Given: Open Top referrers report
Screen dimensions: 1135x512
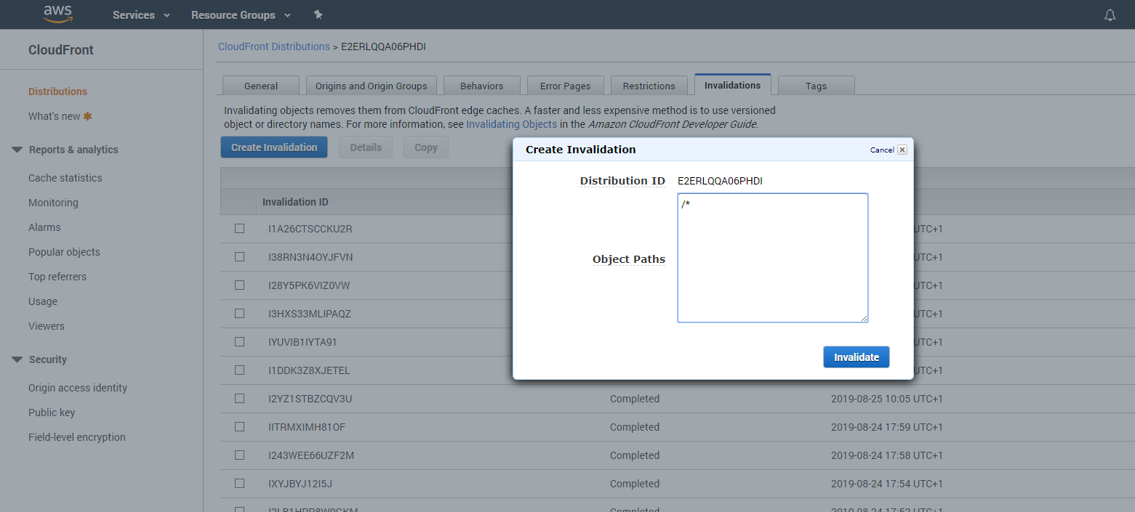Looking at the screenshot, I should (x=57, y=277).
